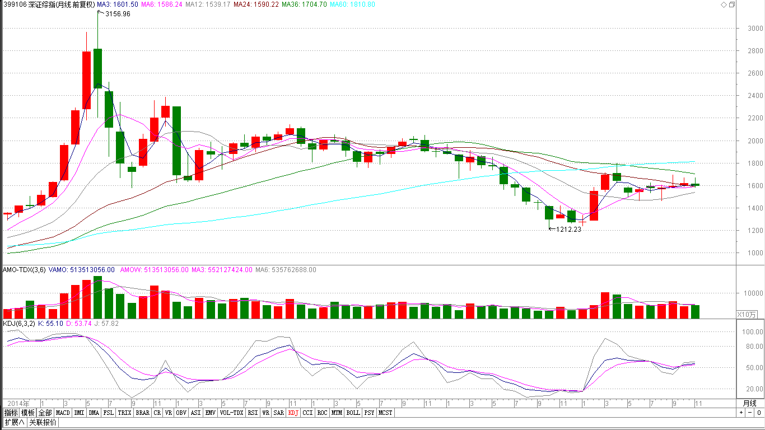
Task: Switch indicator to CR
Action: point(157,413)
